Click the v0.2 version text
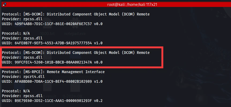 (x=98, y=101)
